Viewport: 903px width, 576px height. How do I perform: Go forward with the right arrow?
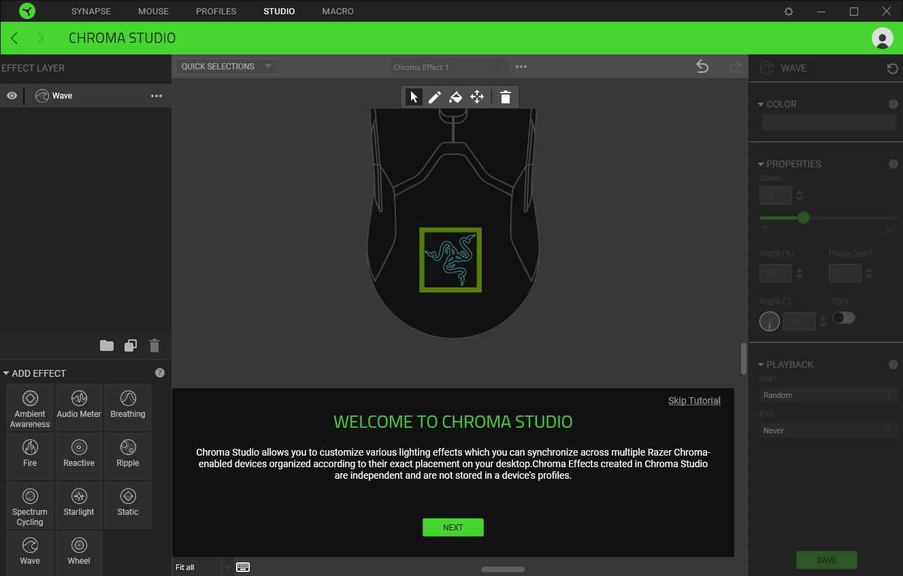coord(40,38)
